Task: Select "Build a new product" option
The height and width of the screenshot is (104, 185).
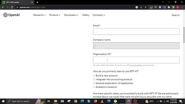Action: point(94,76)
